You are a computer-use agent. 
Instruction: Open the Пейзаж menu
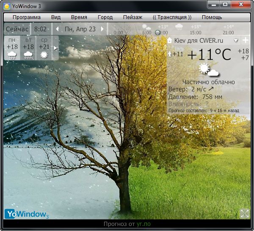point(133,17)
